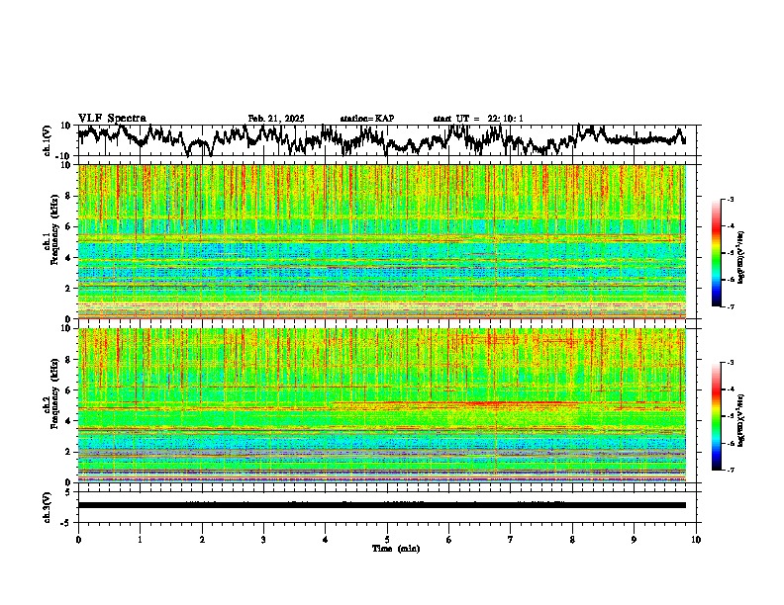
Task: Click ch.1 frequency tick label "2"
Action: point(69,288)
